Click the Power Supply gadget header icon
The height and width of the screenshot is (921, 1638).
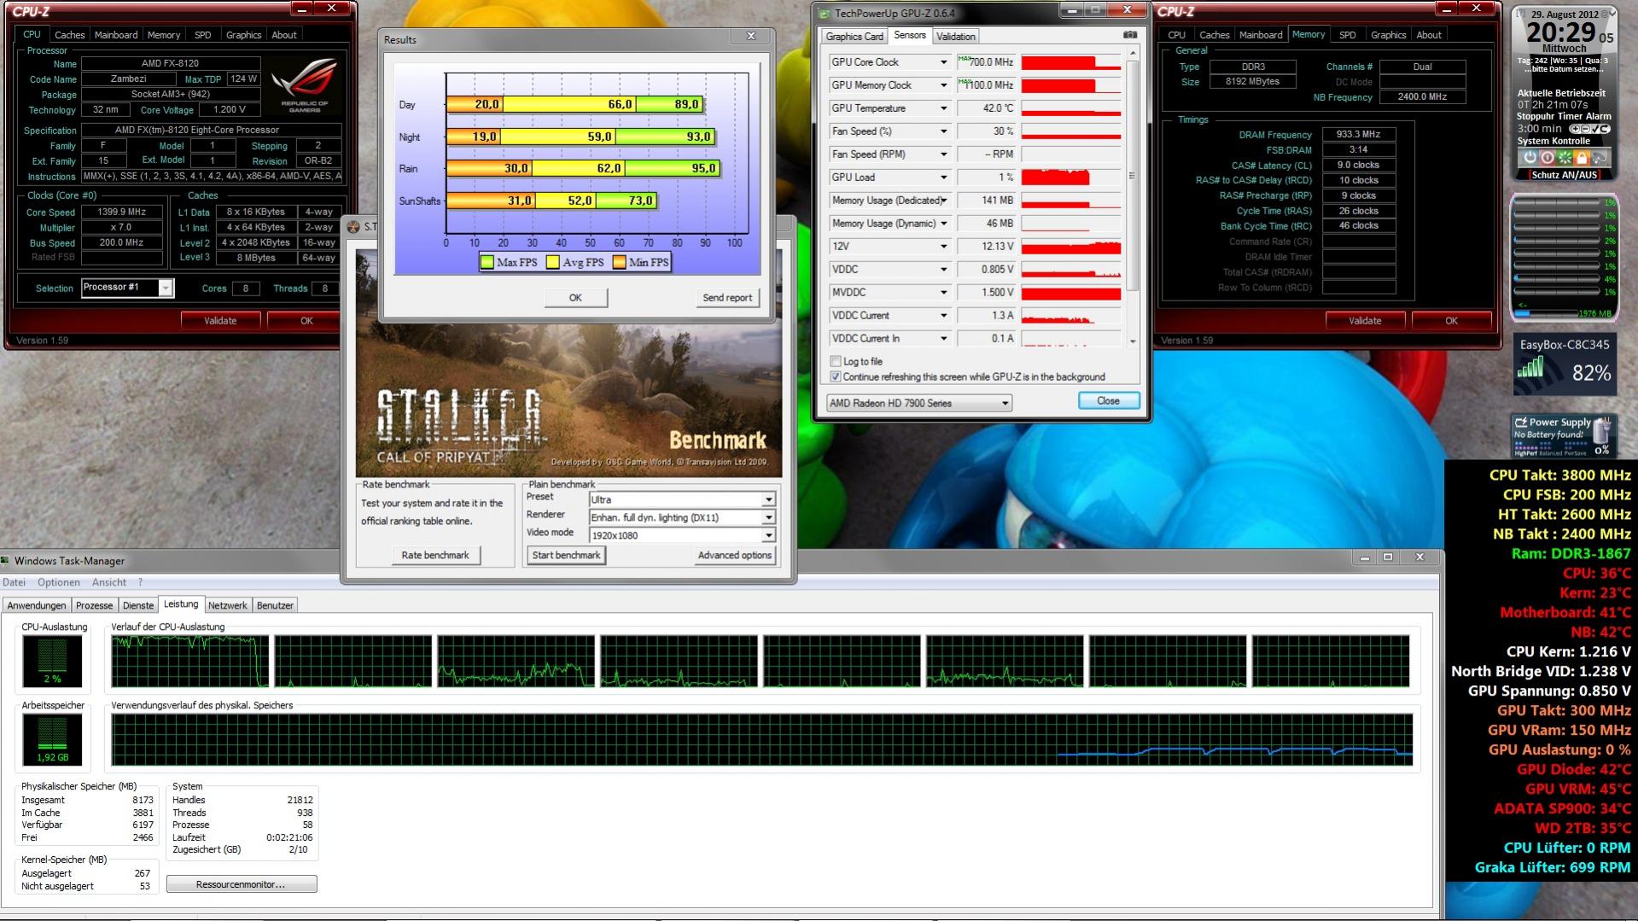point(1521,423)
